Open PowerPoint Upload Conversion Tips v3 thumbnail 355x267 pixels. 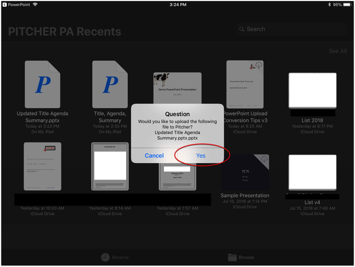pyautogui.click(x=245, y=84)
